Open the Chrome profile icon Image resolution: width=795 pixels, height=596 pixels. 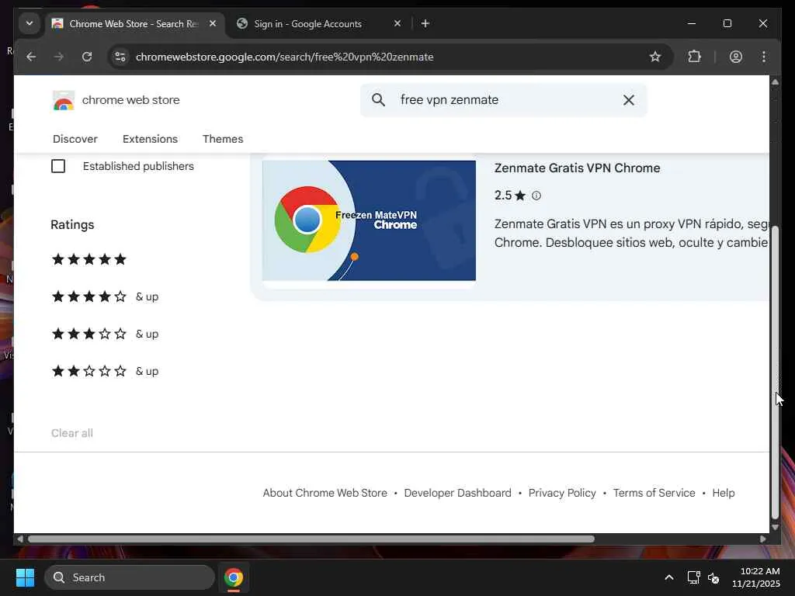(736, 57)
